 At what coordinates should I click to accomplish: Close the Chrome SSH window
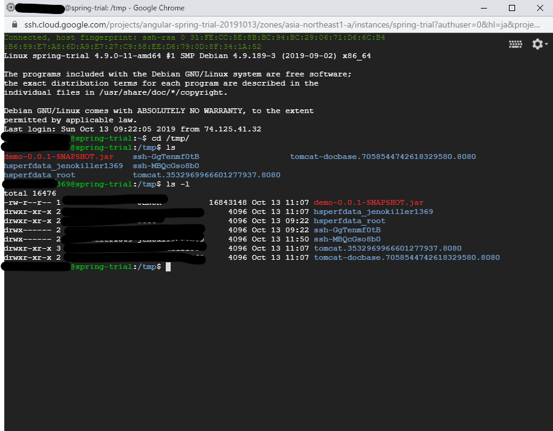pos(540,8)
